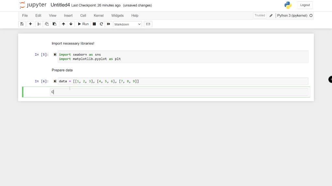Image resolution: width=332 pixels, height=186 pixels.
Task: Click the (unsaved changes) status text
Action: 137,5
